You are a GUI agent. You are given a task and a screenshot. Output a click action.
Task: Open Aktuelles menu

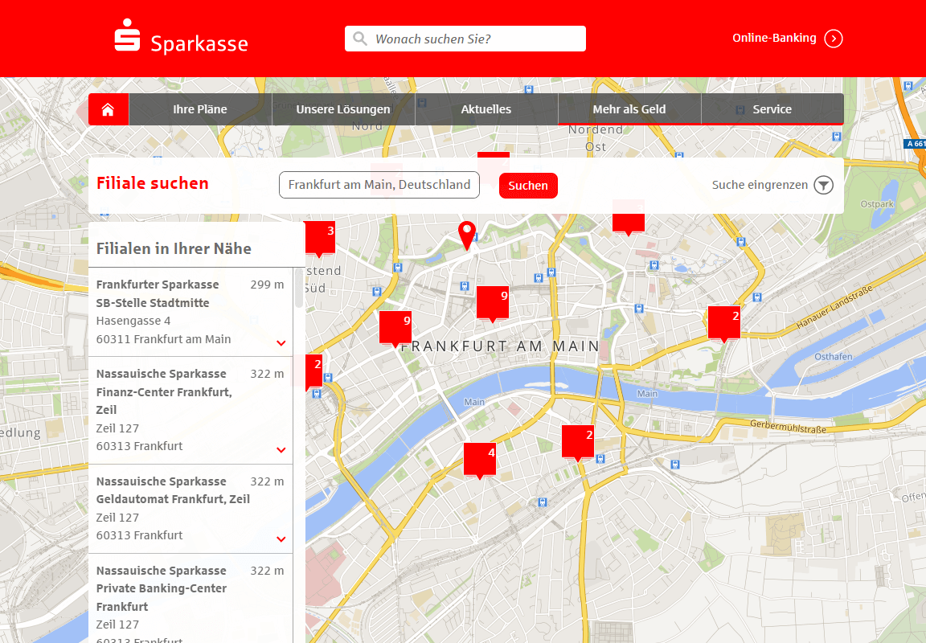[x=486, y=109]
